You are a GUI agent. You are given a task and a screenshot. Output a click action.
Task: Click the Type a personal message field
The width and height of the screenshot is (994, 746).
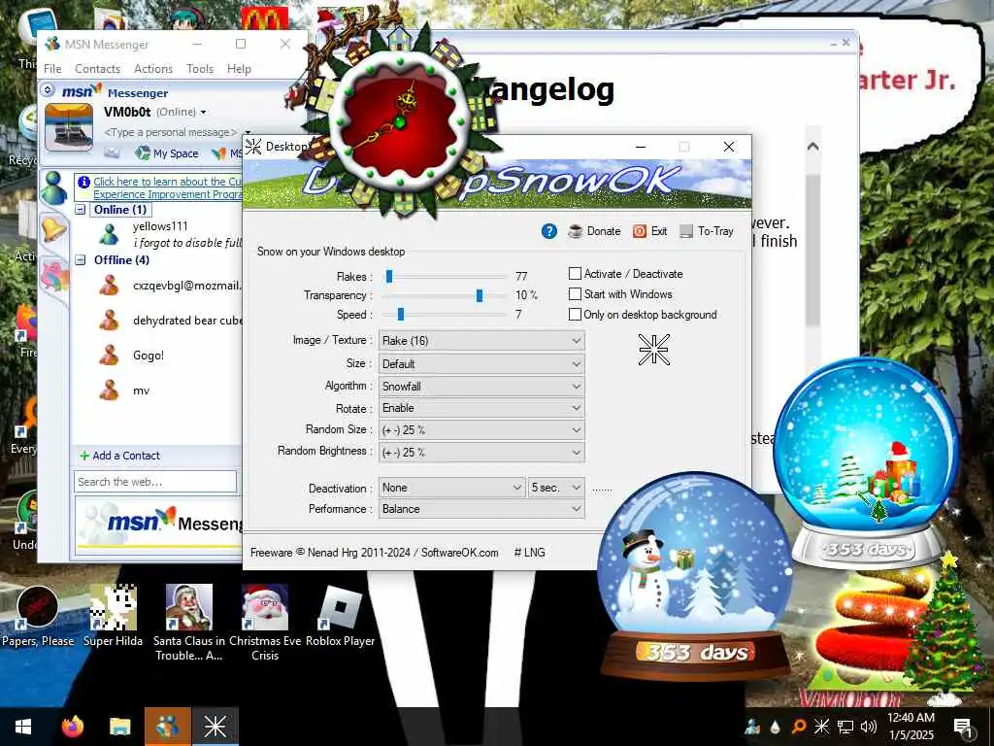pos(170,132)
